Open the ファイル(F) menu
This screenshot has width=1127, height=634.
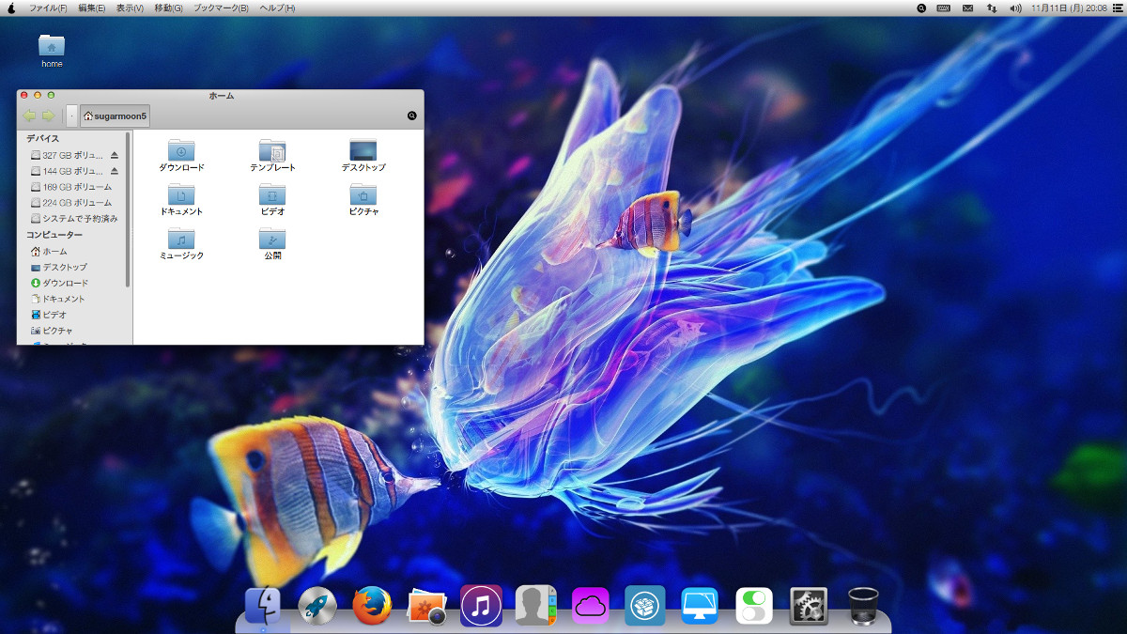coord(48,8)
